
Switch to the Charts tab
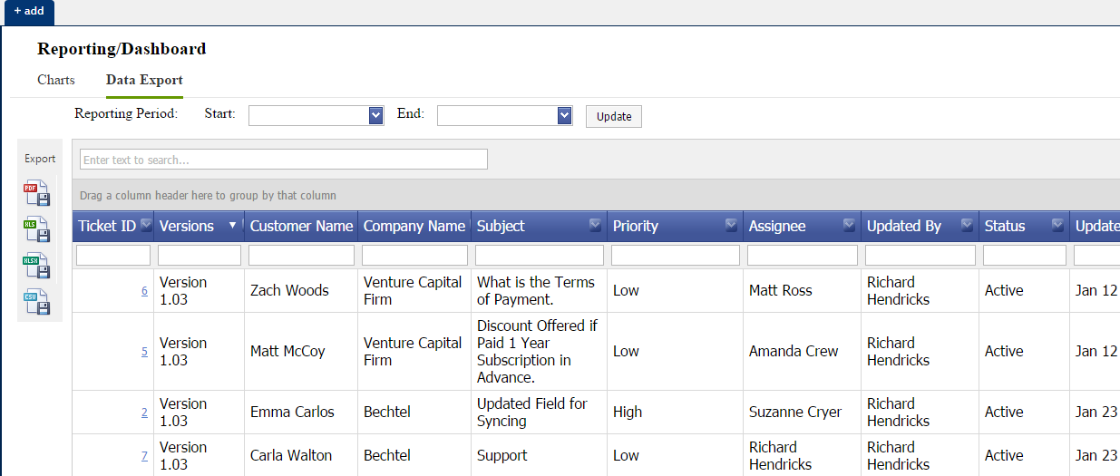coord(56,80)
